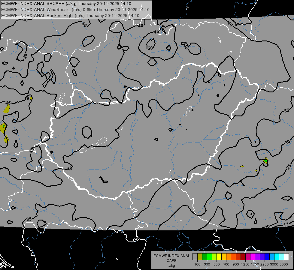Click the Bunkers Right (m/s) title line
This screenshot has width=294, height=270.
coord(70,16)
